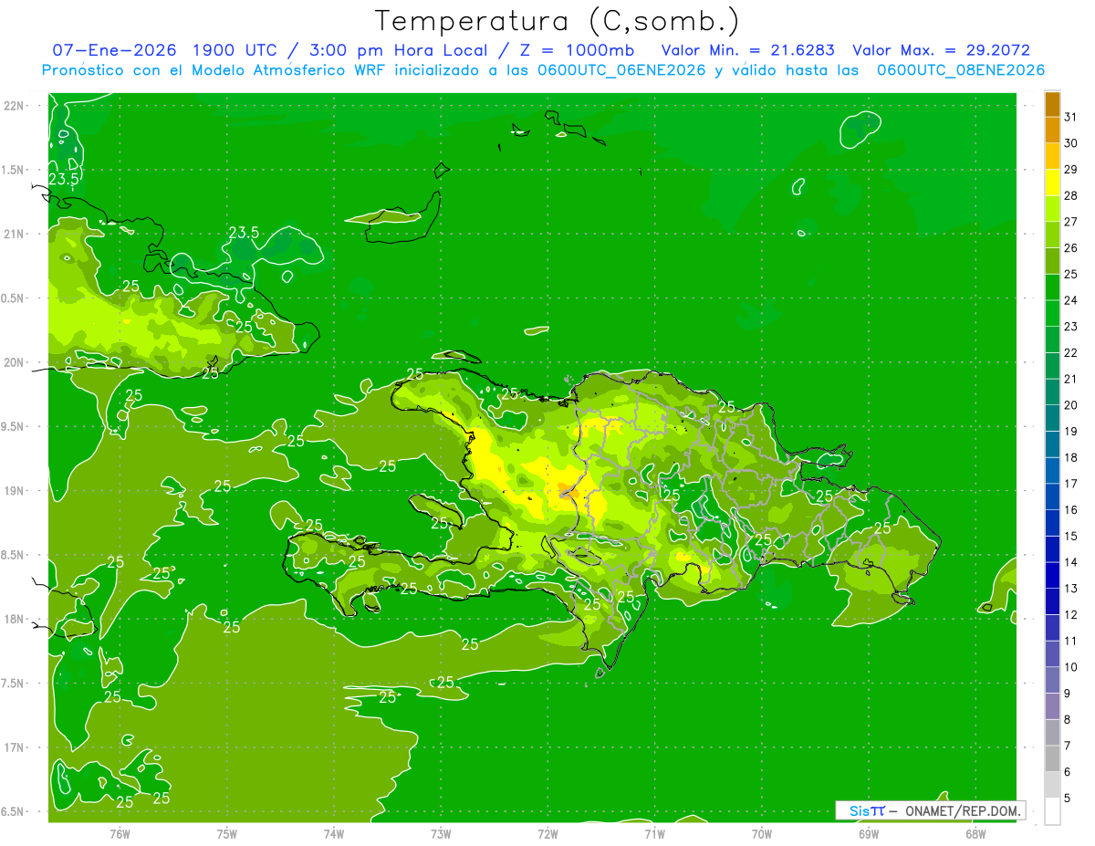Click the "70W" longitude axis label
The width and height of the screenshot is (1095, 846).
(x=762, y=834)
